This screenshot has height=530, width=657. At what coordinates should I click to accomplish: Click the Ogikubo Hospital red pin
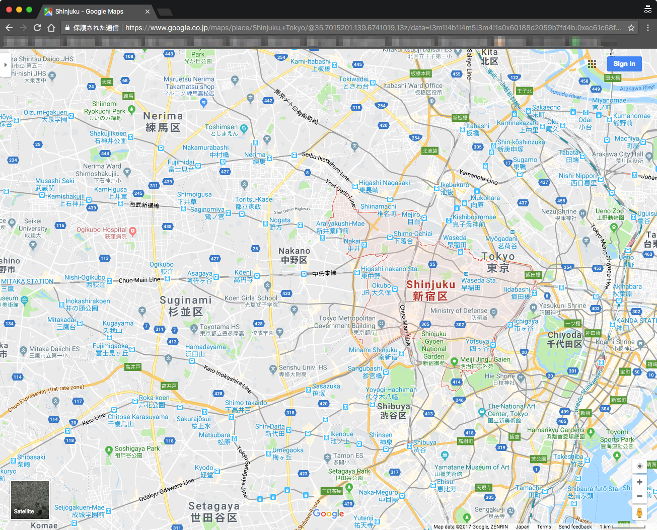[133, 232]
